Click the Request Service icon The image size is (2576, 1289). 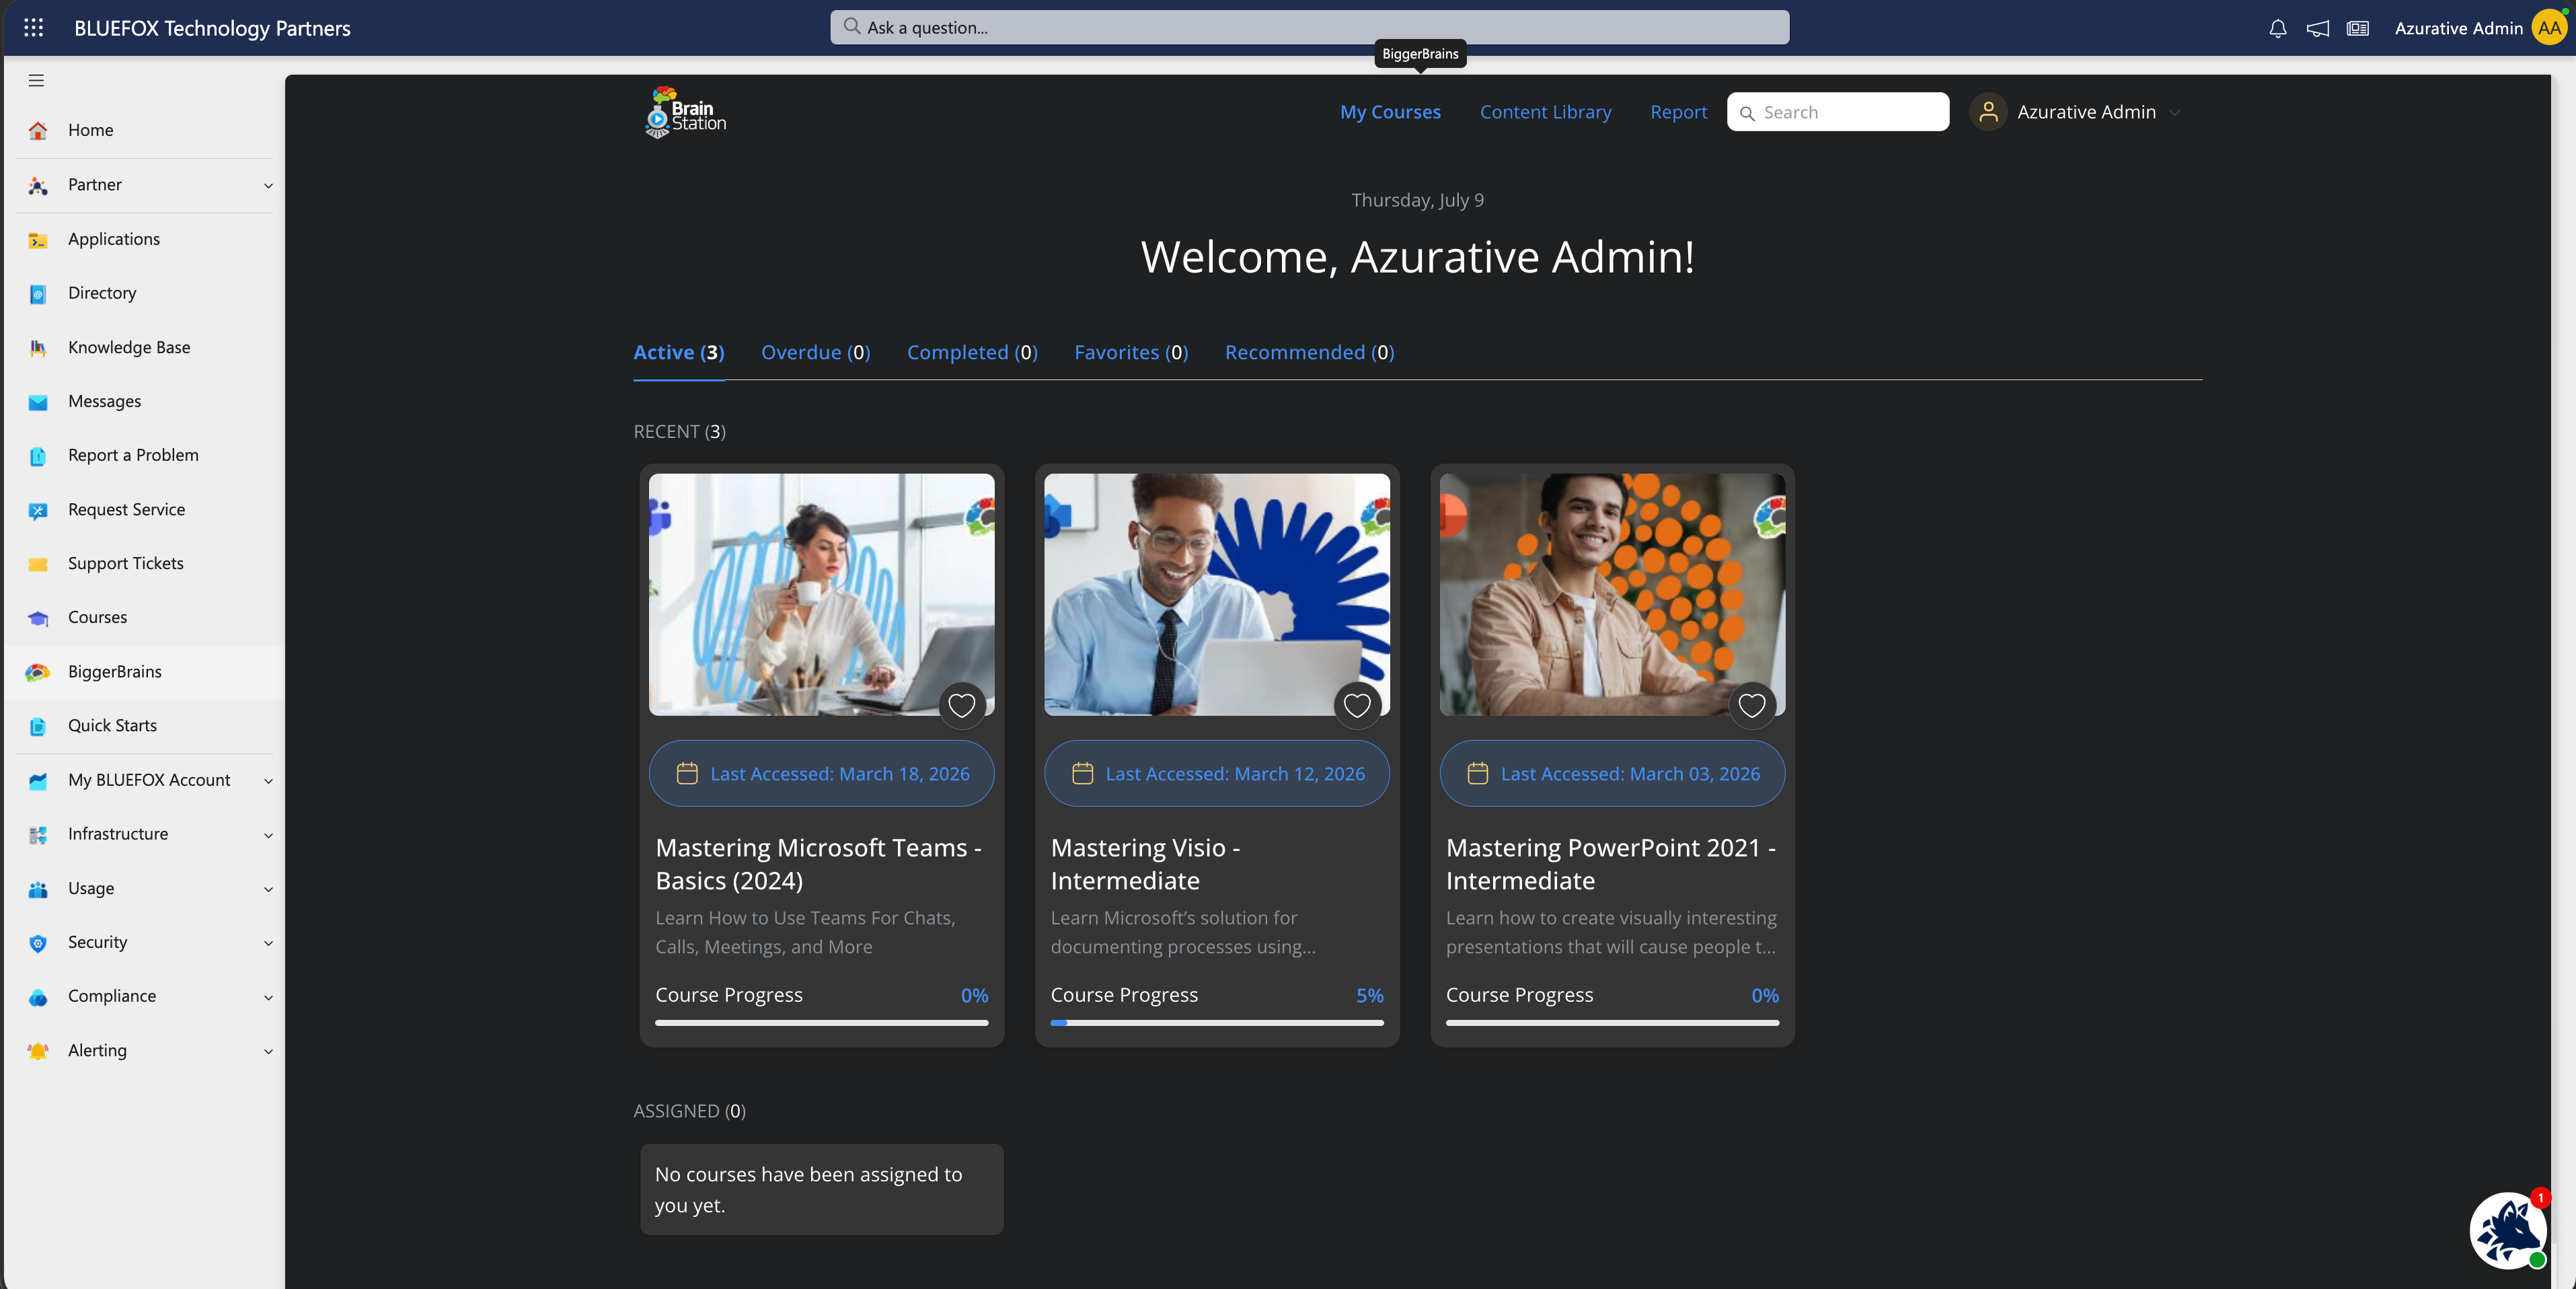(x=38, y=510)
